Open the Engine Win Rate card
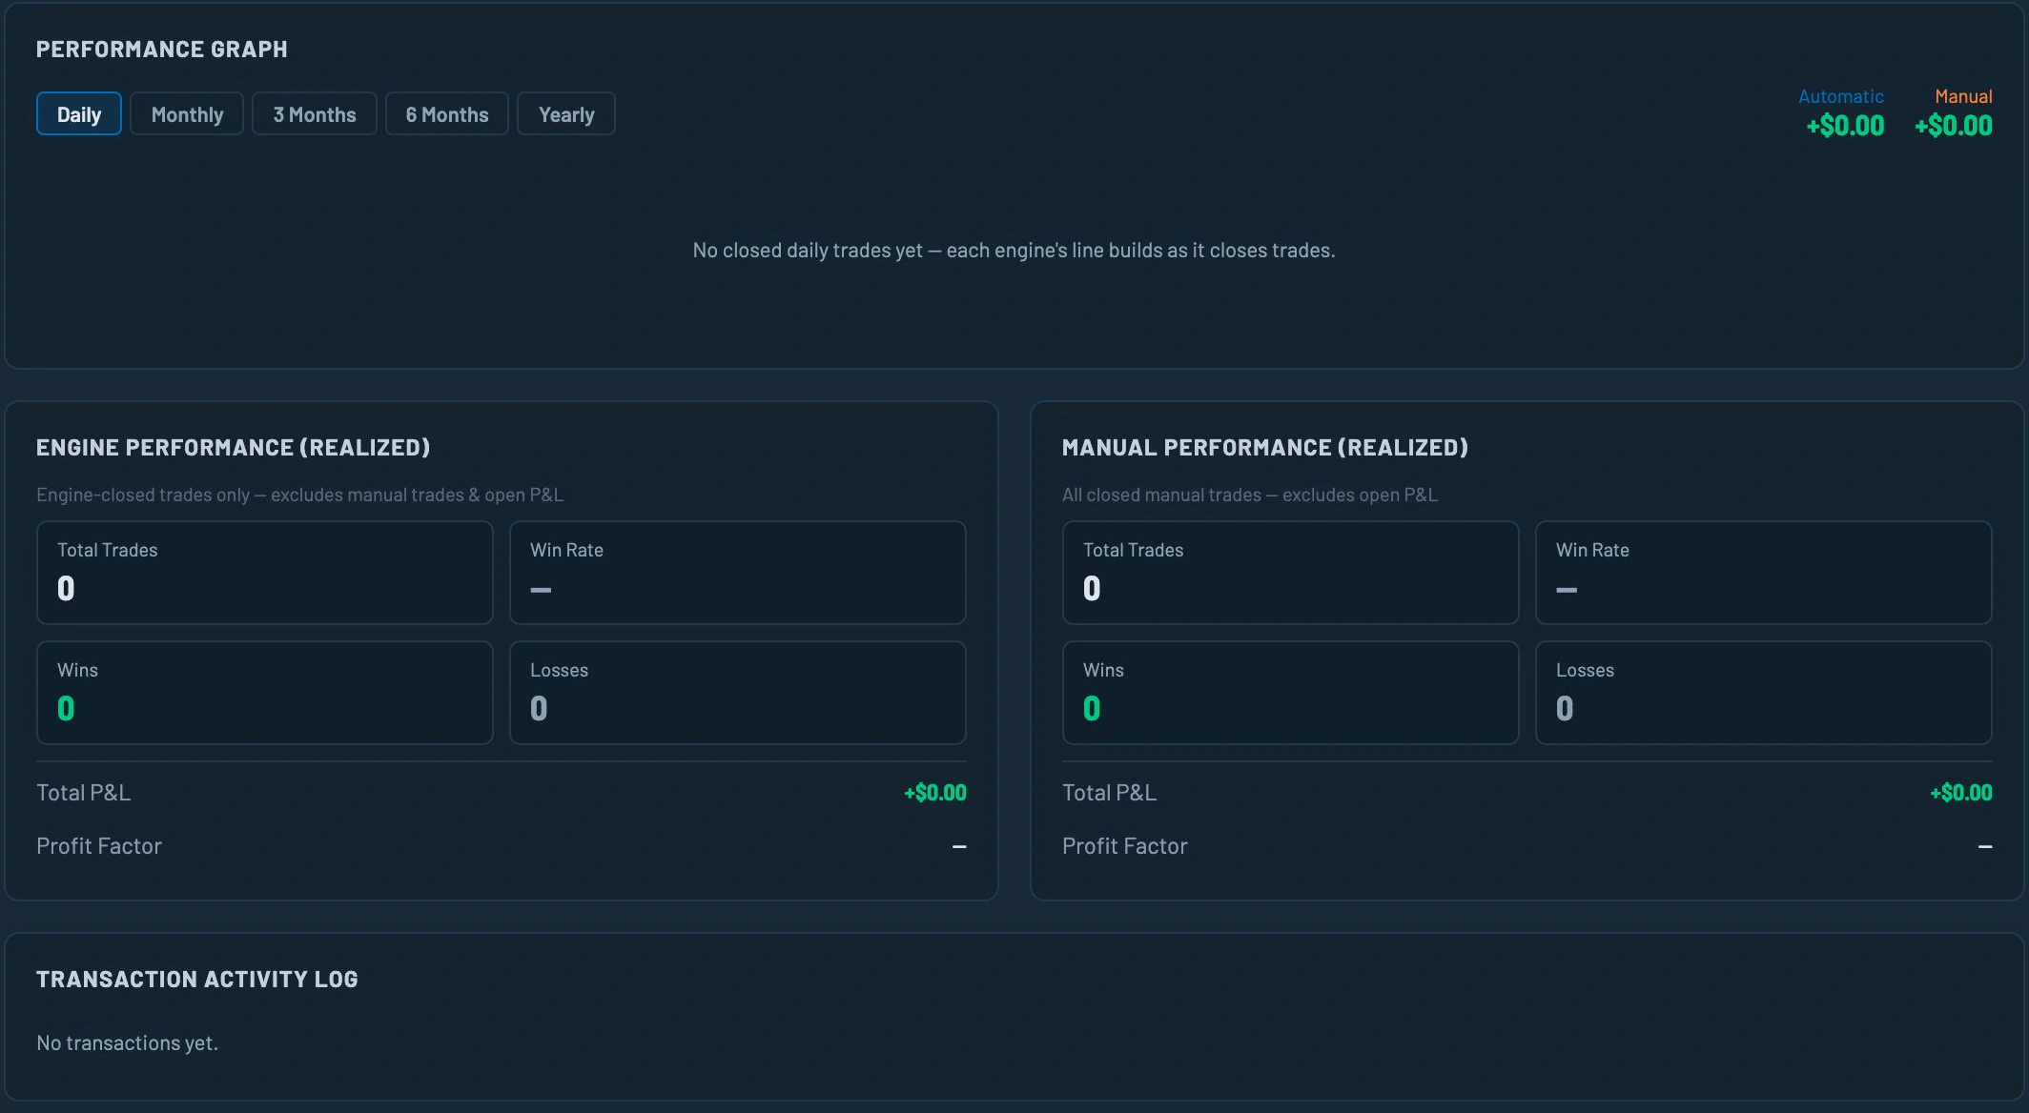The height and width of the screenshot is (1113, 2029). pyautogui.click(x=738, y=573)
